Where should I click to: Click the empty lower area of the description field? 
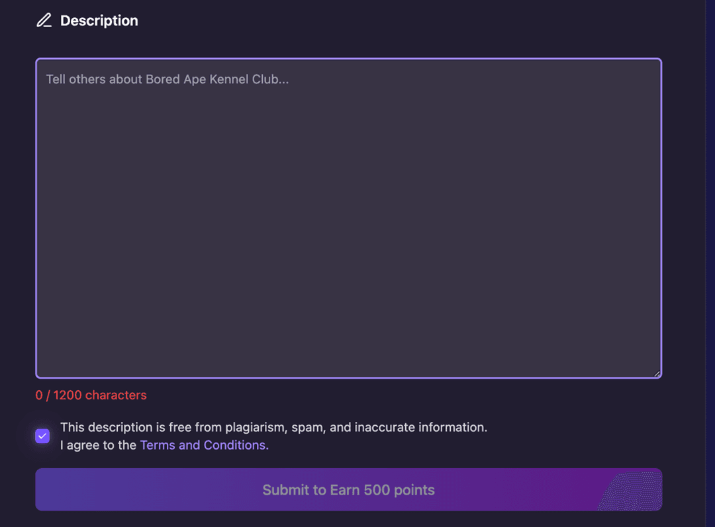point(348,317)
